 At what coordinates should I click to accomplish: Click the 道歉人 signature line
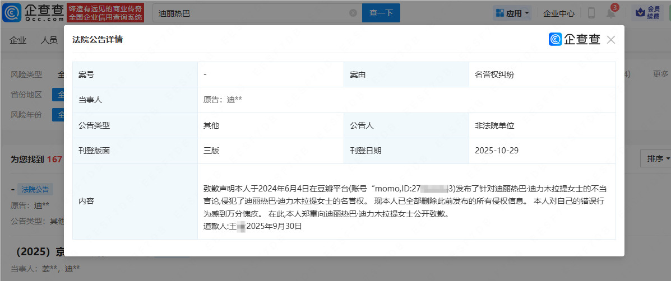point(252,226)
